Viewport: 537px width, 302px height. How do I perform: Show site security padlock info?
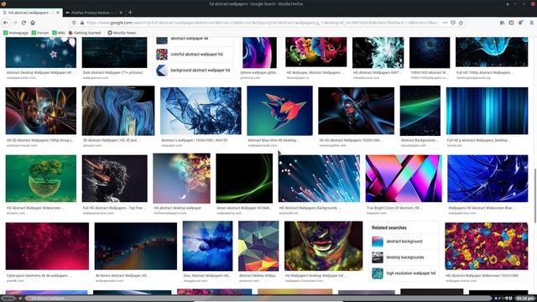coord(82,23)
